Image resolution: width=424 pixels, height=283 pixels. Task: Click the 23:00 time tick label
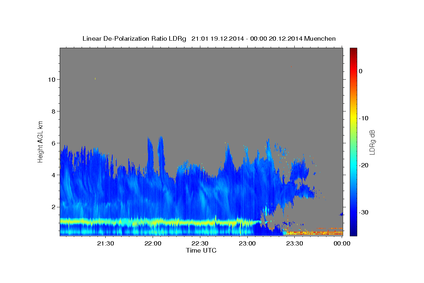[x=247, y=243]
